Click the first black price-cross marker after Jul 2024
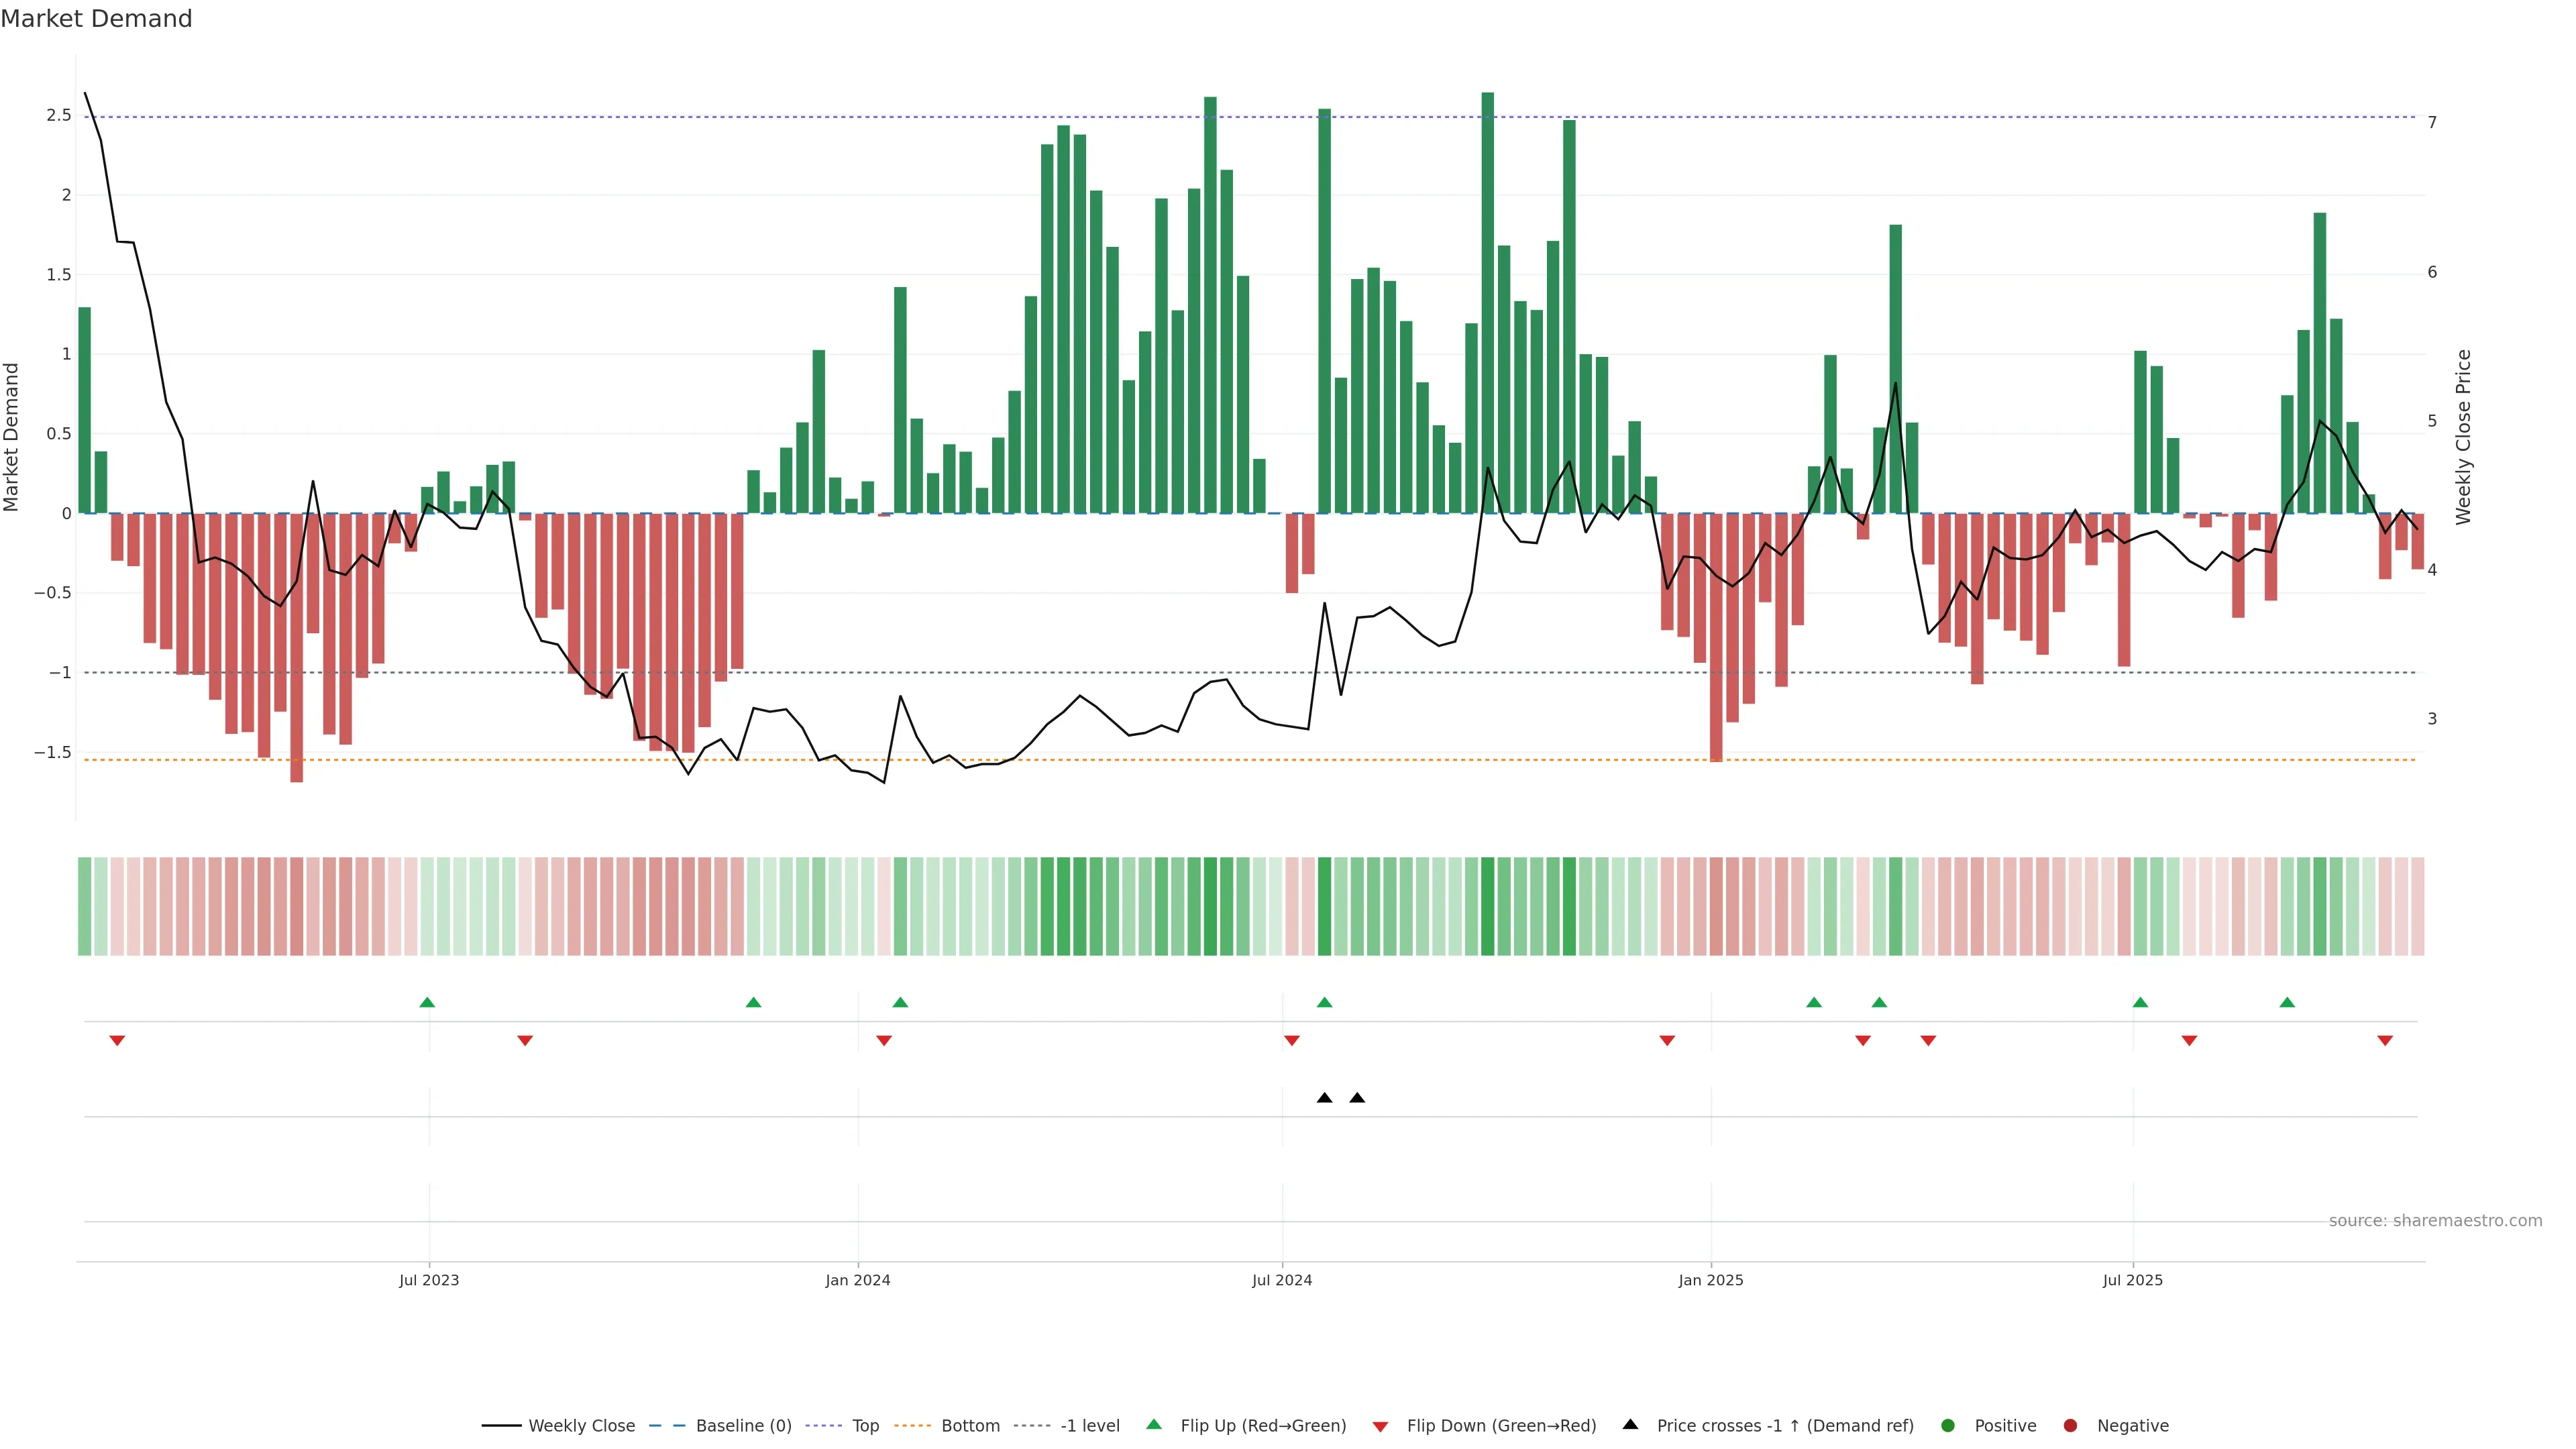This screenshot has width=2576, height=1449. [x=1324, y=1098]
